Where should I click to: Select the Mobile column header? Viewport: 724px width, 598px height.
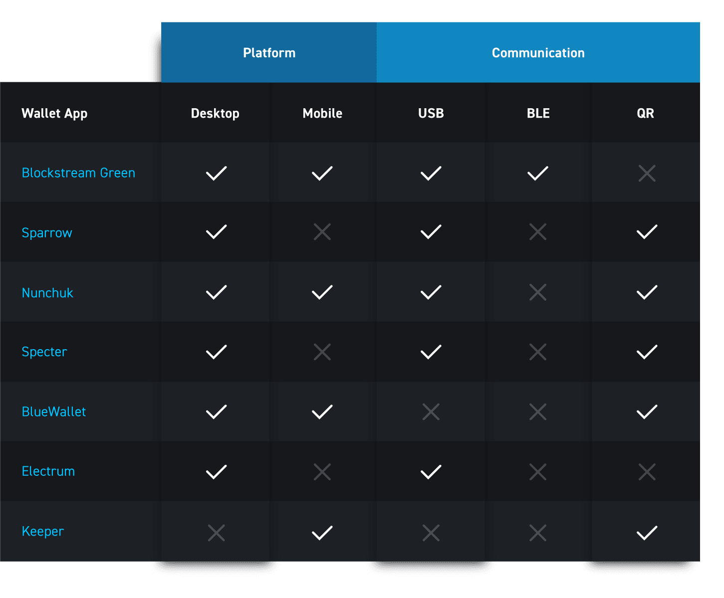(322, 113)
